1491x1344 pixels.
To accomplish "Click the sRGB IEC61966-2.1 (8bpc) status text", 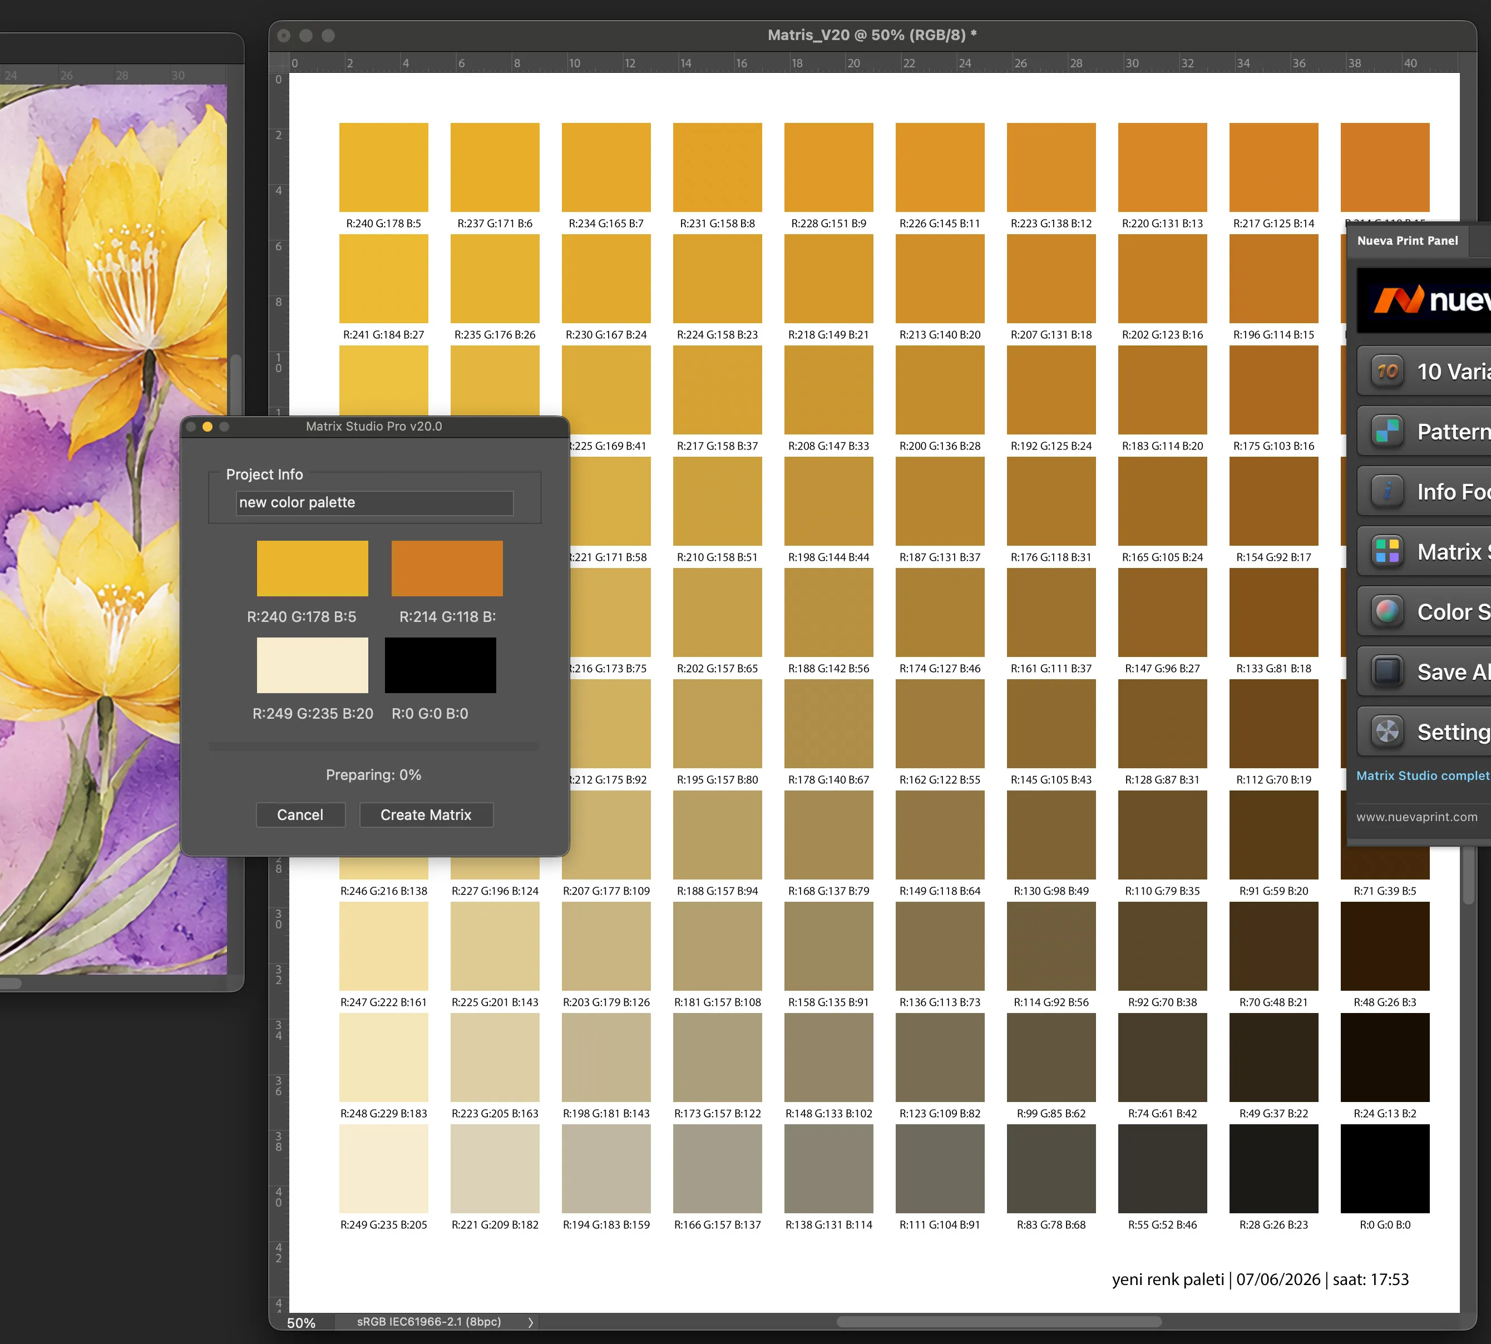I will point(429,1322).
